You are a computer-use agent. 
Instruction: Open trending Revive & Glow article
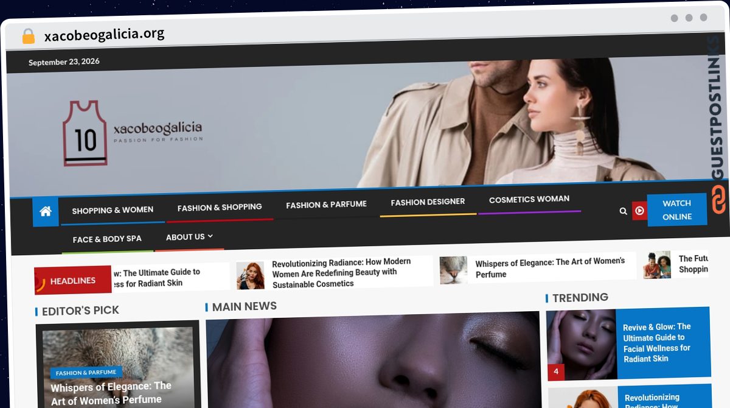656,342
